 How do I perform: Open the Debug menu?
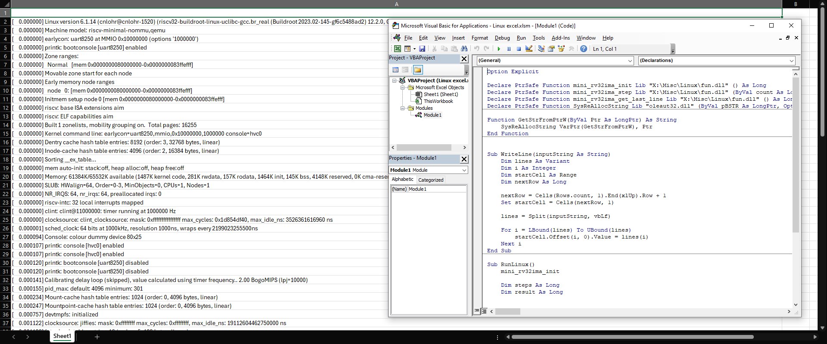point(502,38)
